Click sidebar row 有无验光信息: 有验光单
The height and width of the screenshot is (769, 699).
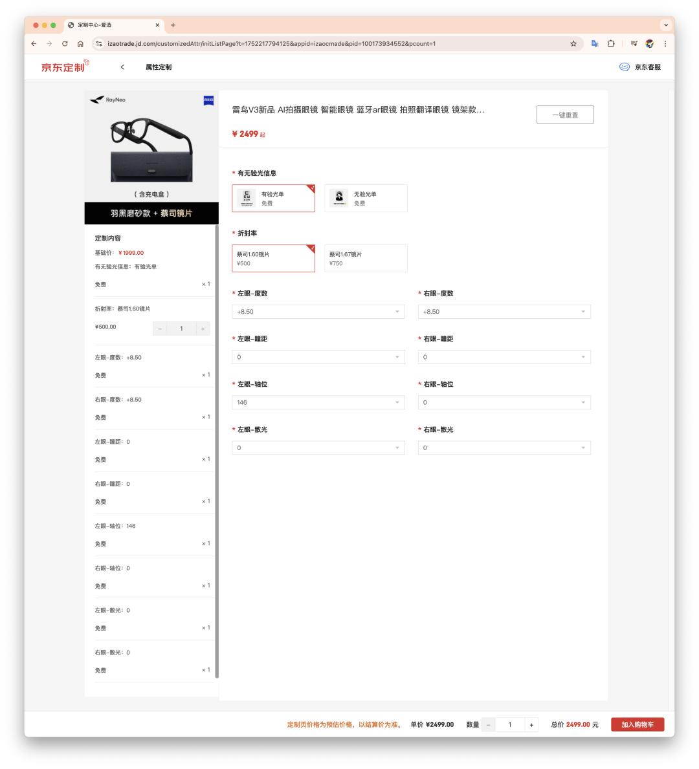(x=126, y=267)
